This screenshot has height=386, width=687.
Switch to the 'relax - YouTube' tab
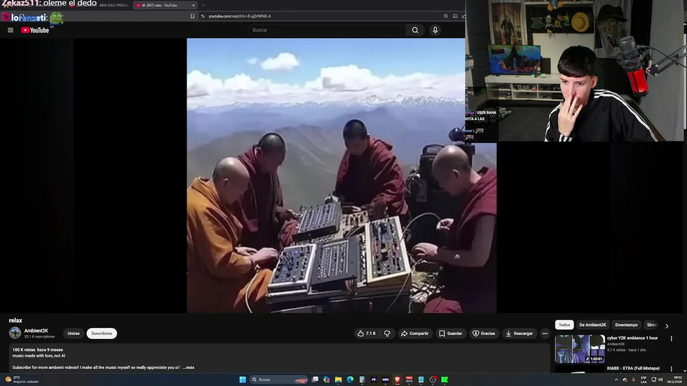coord(165,5)
